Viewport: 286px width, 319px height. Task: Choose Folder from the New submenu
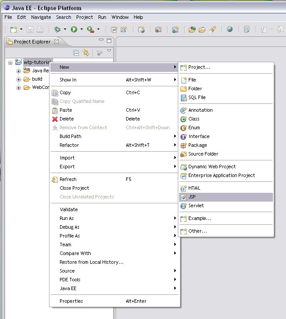[x=226, y=89]
